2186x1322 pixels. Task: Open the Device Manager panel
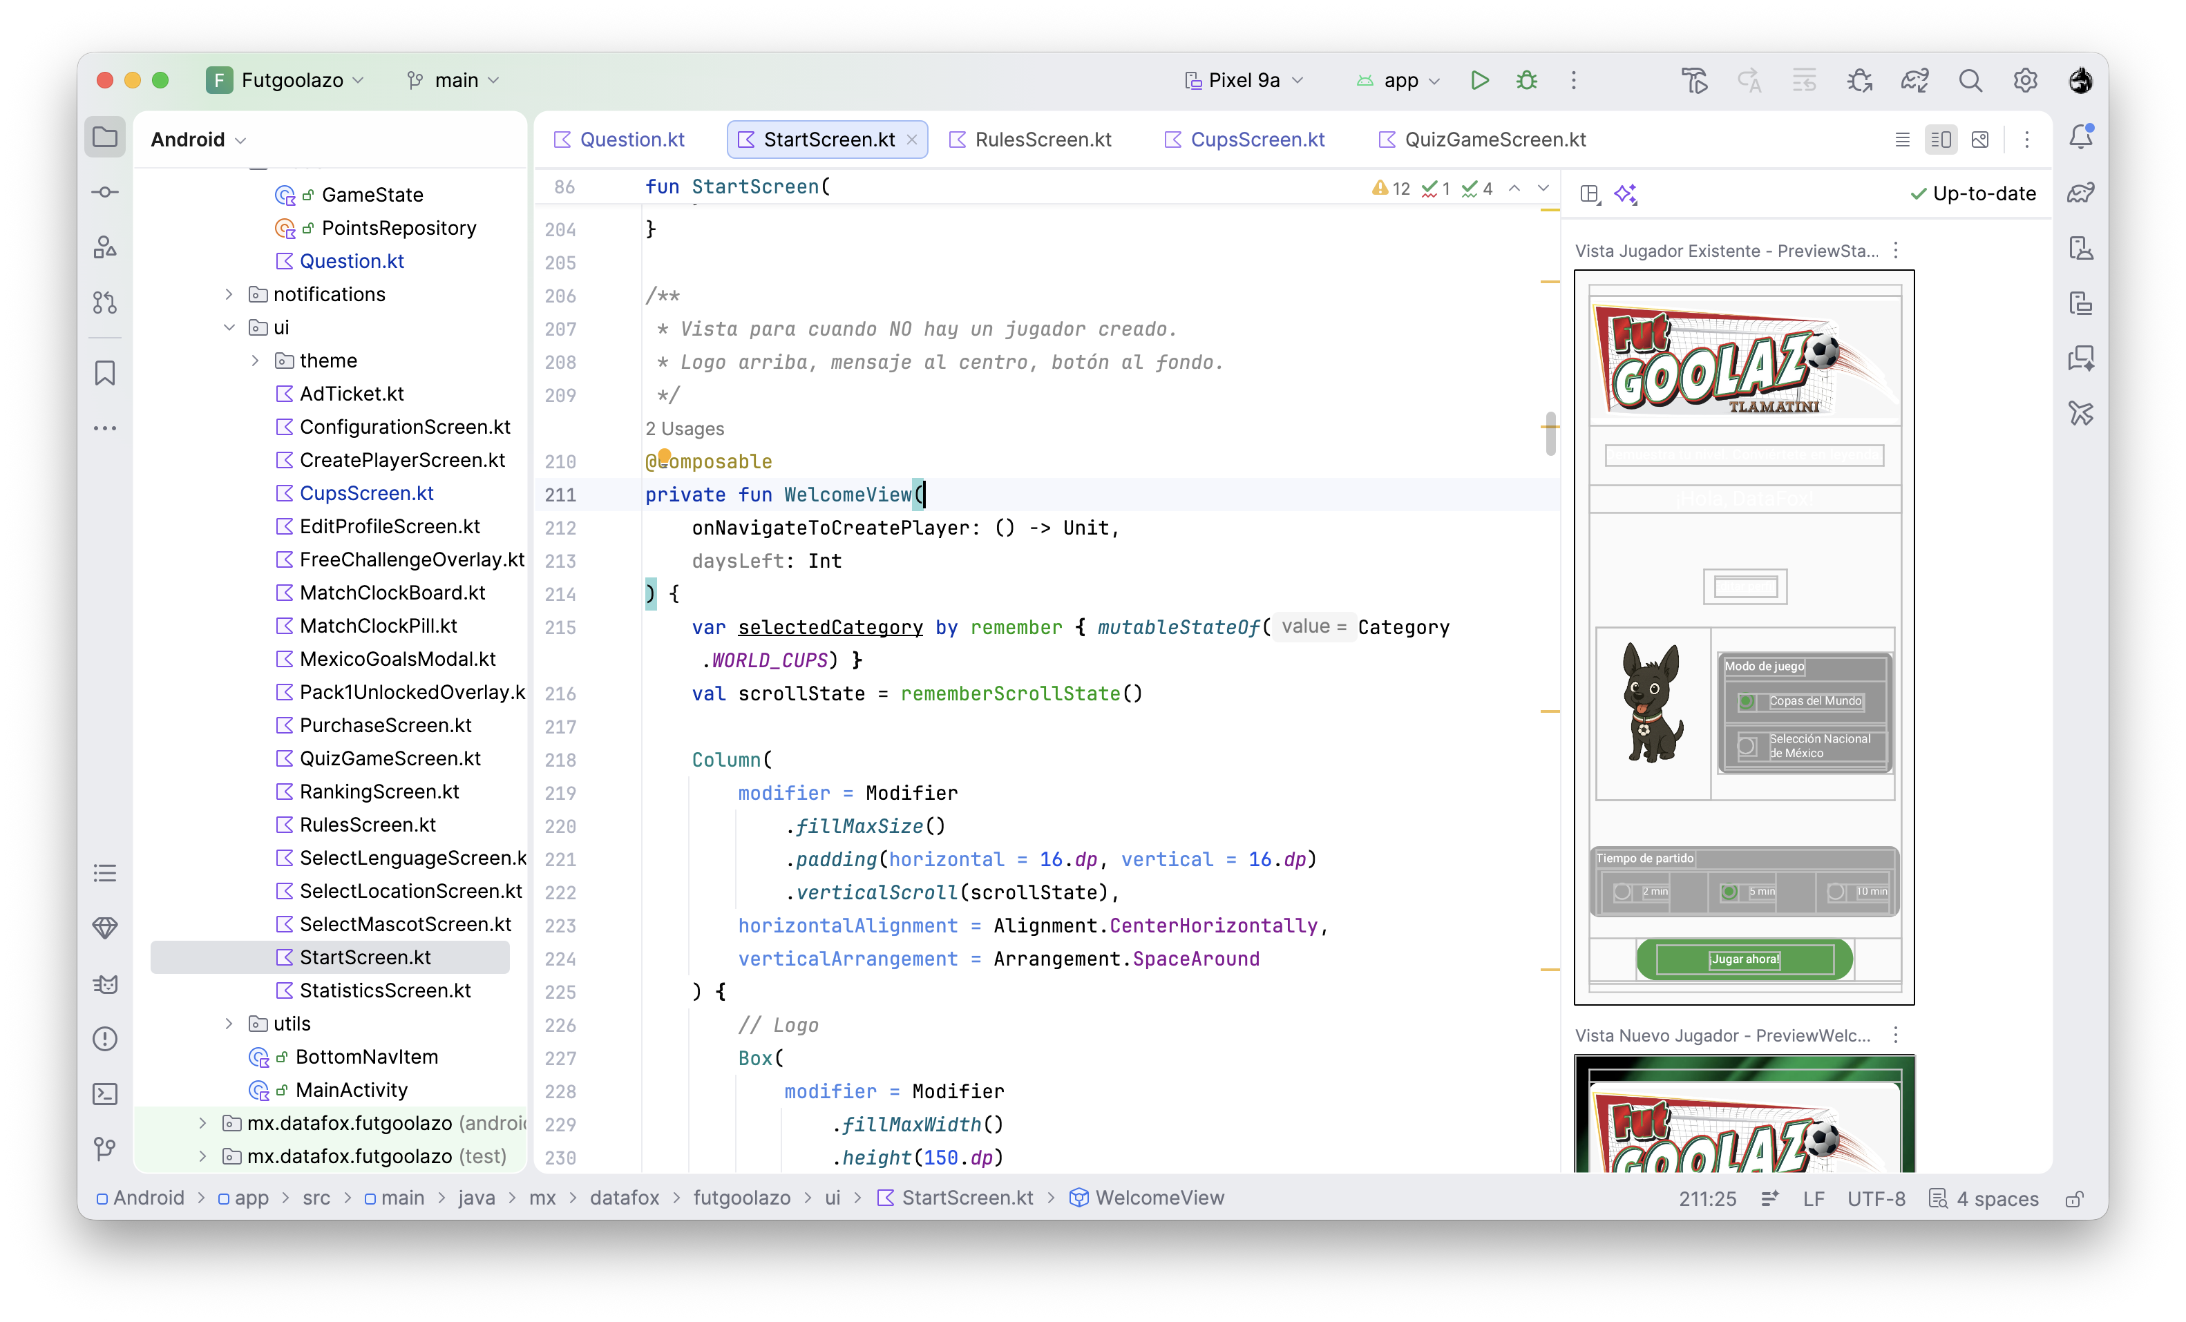2081,248
